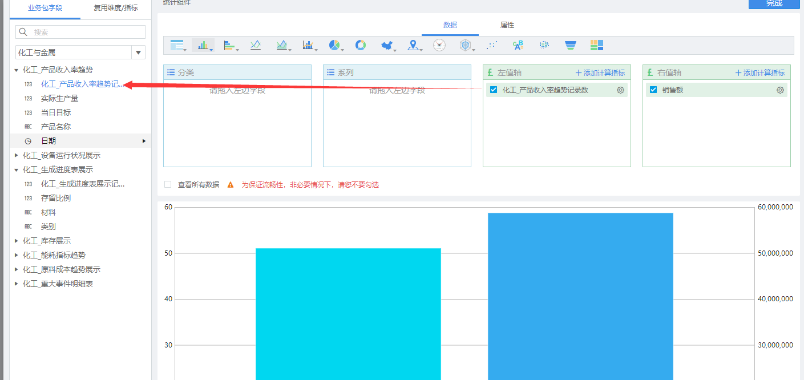
Task: Expand the 化工_设备运行状况展示 node
Action: [x=17, y=155]
